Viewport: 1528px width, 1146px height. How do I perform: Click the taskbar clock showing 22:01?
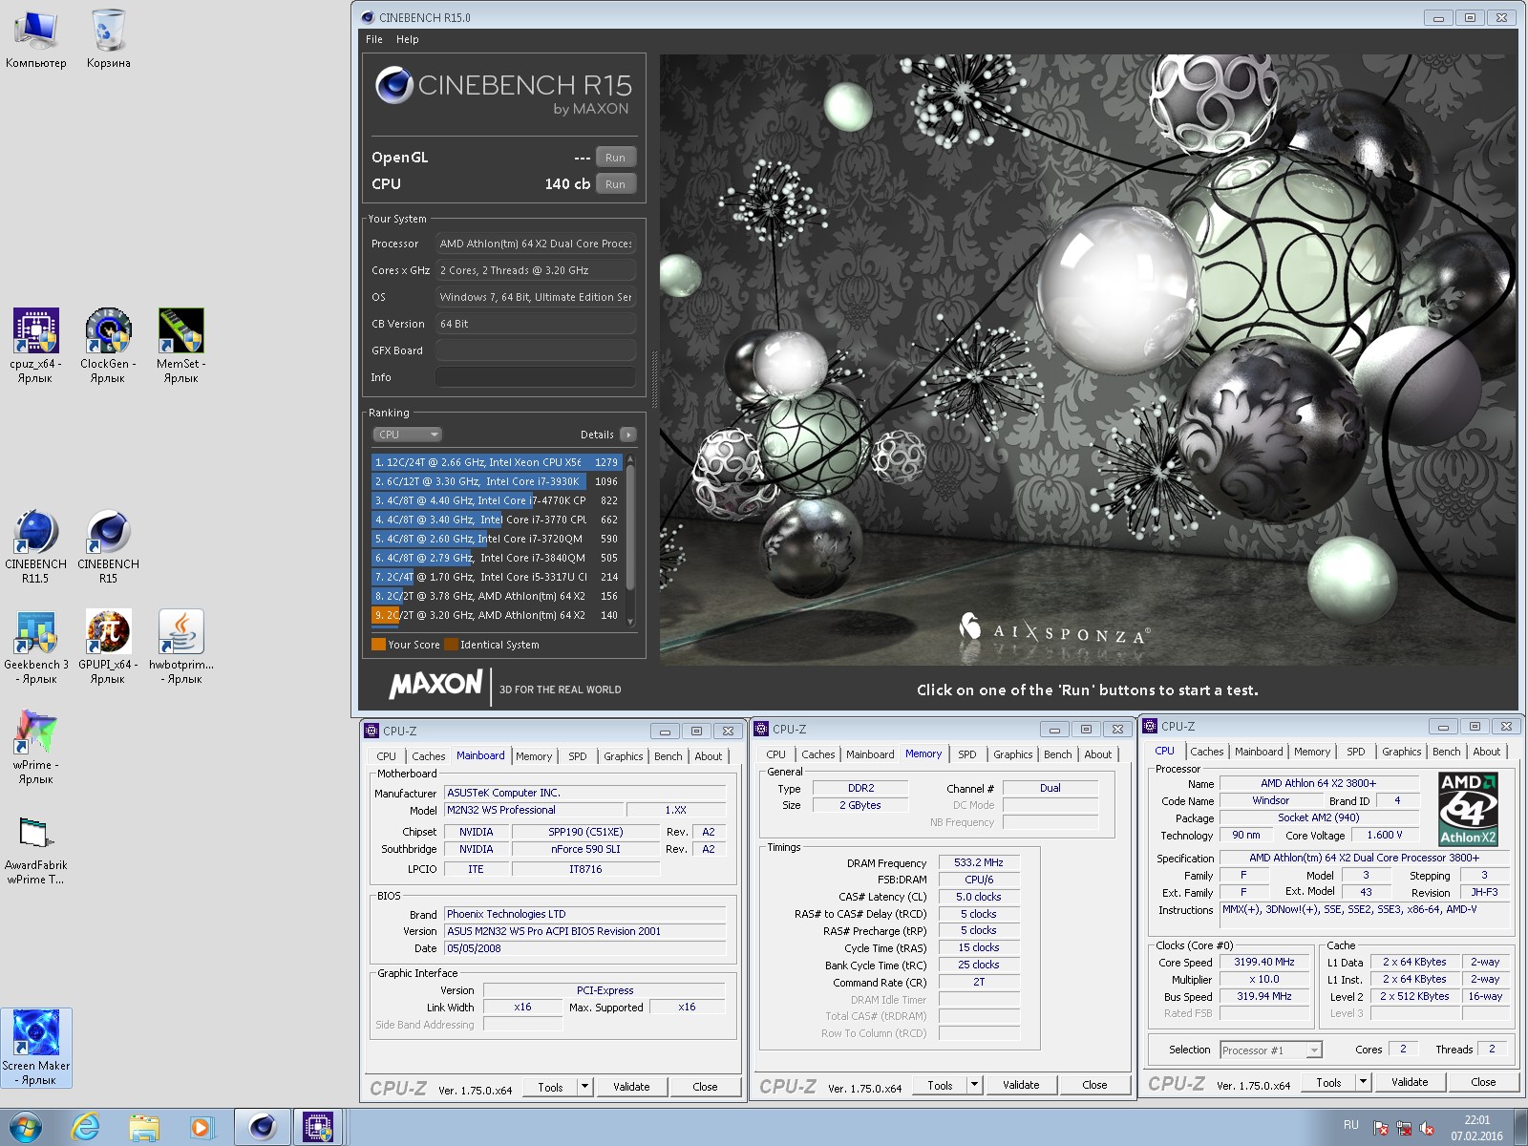(1476, 1128)
